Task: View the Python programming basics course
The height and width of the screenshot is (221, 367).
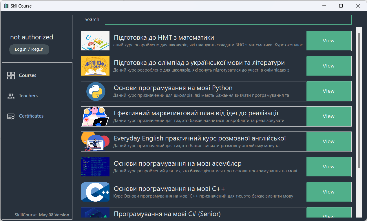Action: (x=328, y=91)
